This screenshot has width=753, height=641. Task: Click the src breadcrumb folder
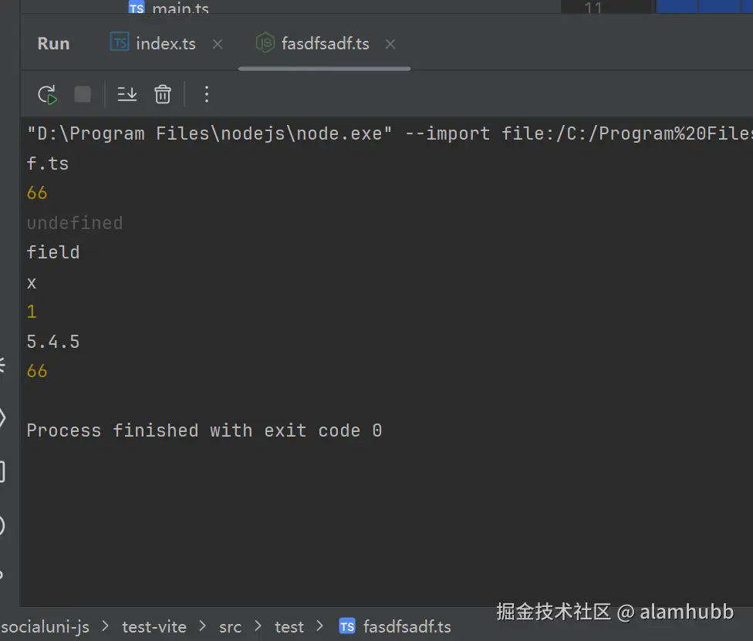[230, 626]
